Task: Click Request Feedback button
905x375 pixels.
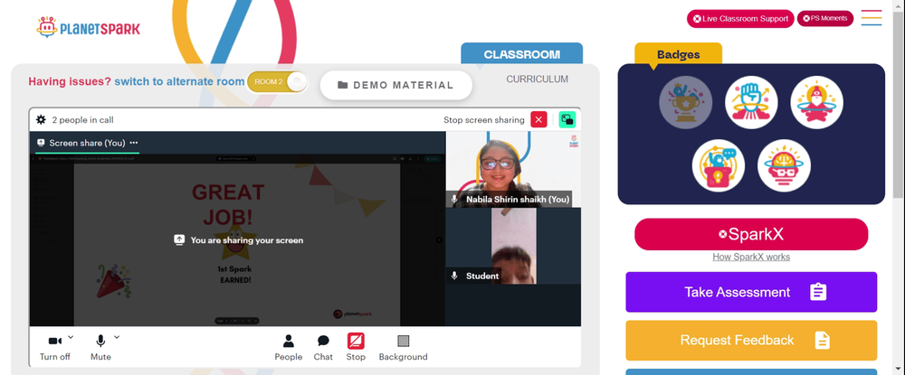Action: point(751,341)
